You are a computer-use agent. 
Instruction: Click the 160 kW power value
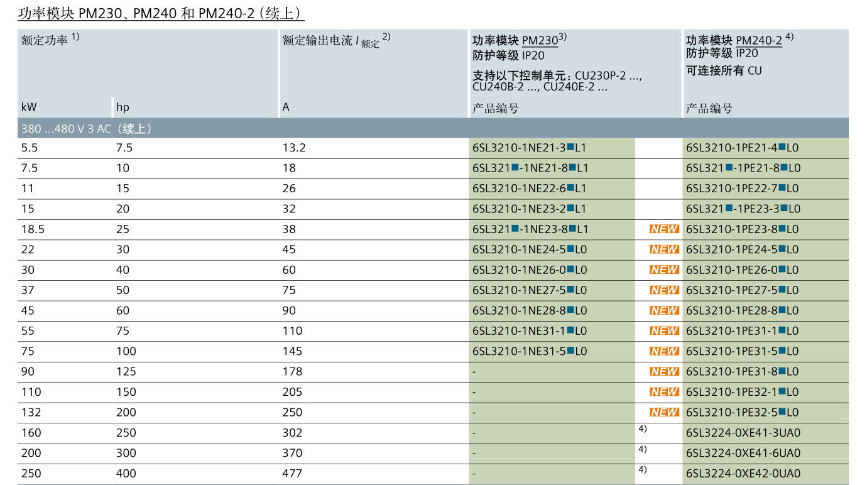point(31,433)
